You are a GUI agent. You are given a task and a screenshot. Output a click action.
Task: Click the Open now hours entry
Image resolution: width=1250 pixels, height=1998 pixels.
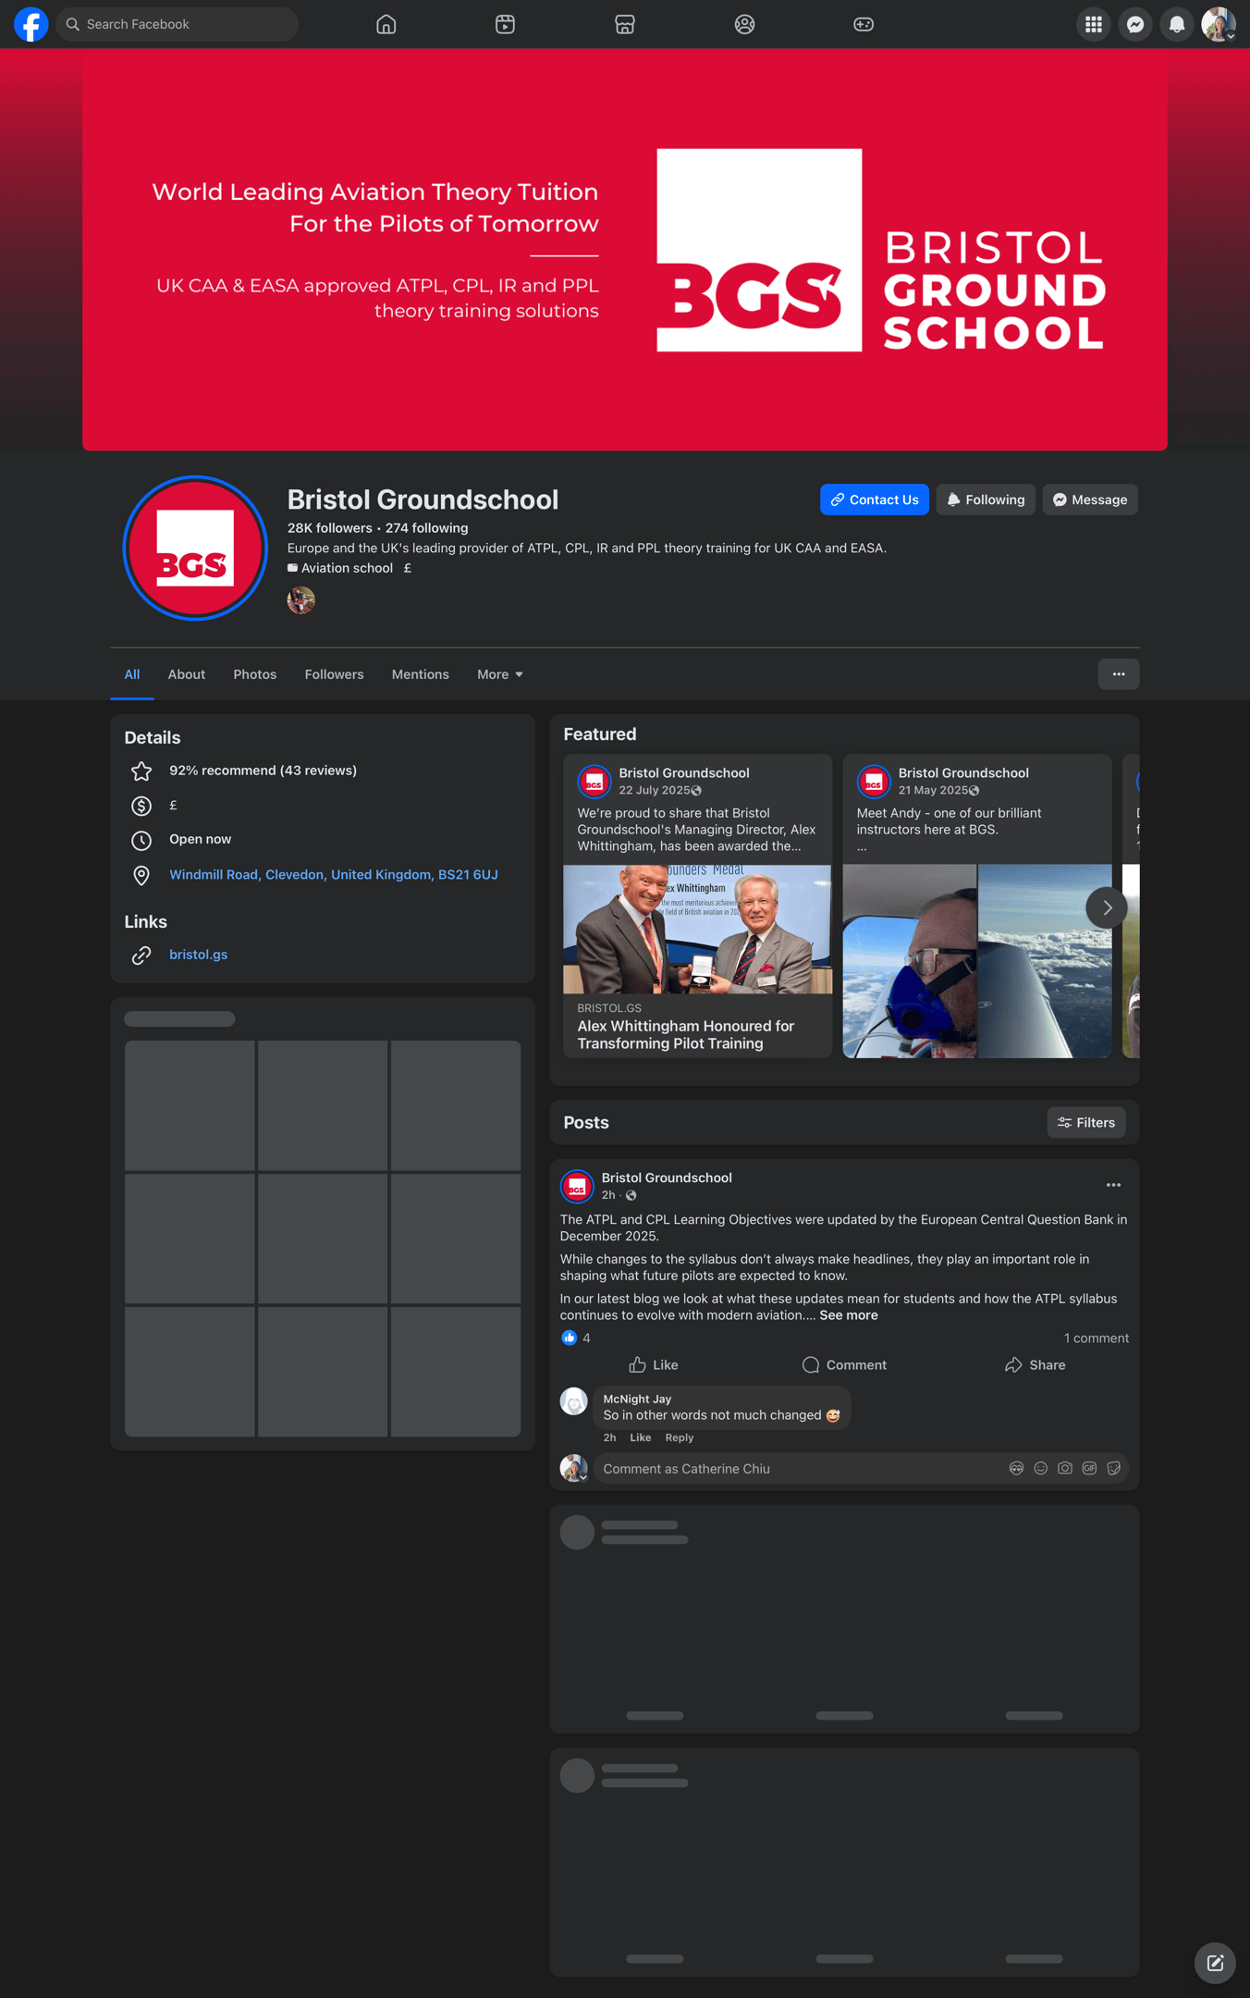(x=200, y=839)
